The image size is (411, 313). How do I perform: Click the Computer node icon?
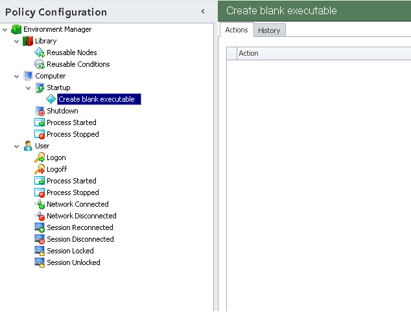click(28, 76)
